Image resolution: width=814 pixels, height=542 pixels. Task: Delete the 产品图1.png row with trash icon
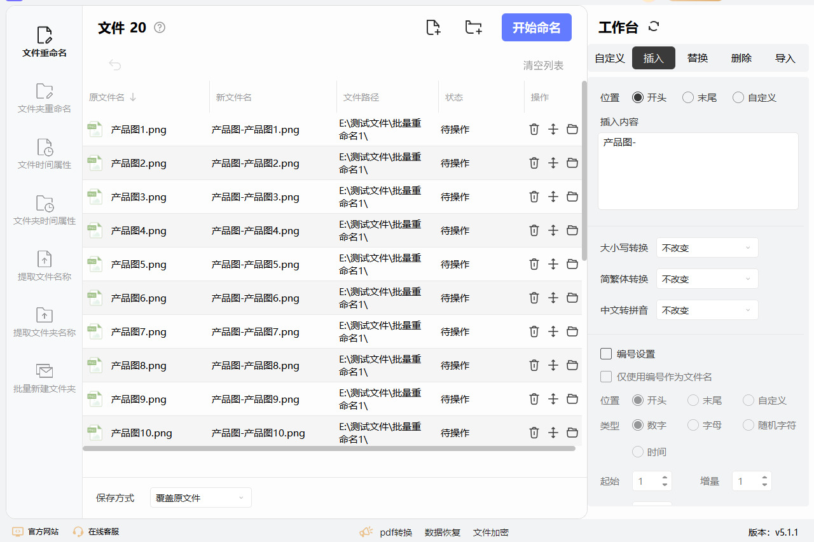click(x=534, y=129)
